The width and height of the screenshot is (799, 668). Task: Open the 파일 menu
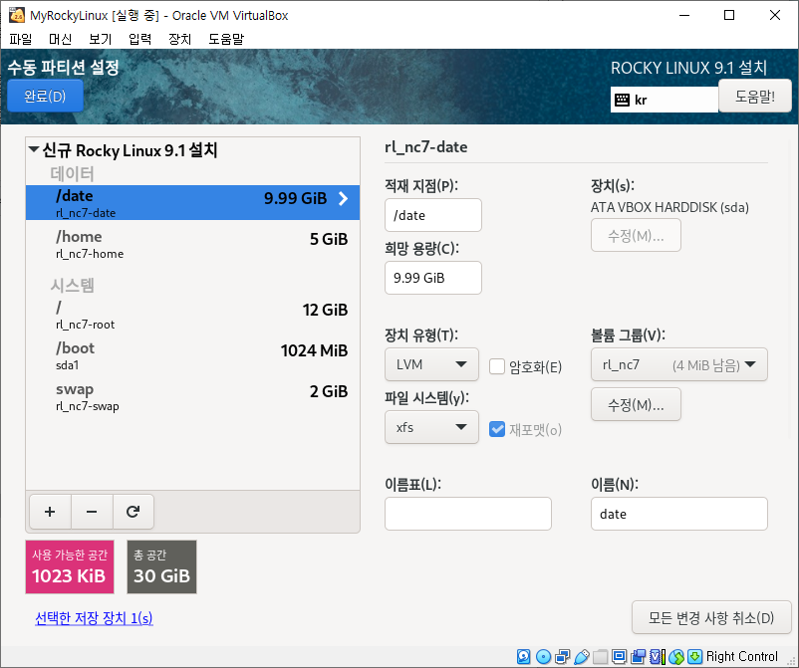(21, 39)
